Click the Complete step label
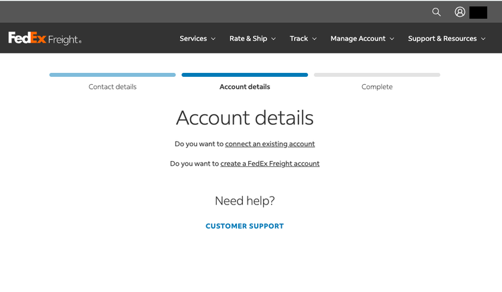Image resolution: width=502 pixels, height=292 pixels. [x=377, y=87]
